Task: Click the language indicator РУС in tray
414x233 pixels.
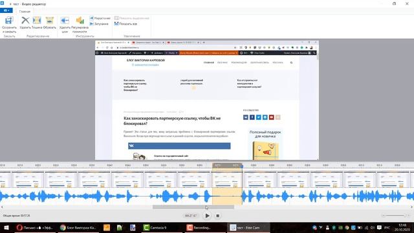Action: [387, 227]
